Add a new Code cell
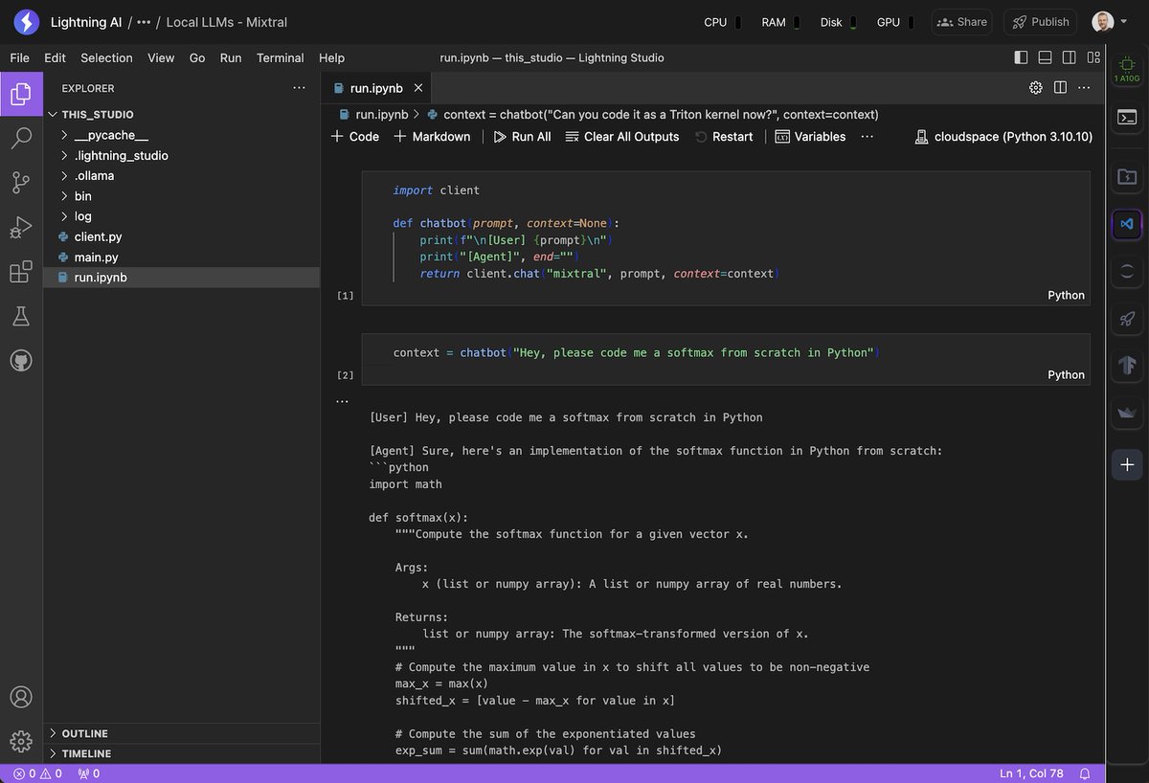Viewport: 1149px width, 783px height. tap(354, 137)
